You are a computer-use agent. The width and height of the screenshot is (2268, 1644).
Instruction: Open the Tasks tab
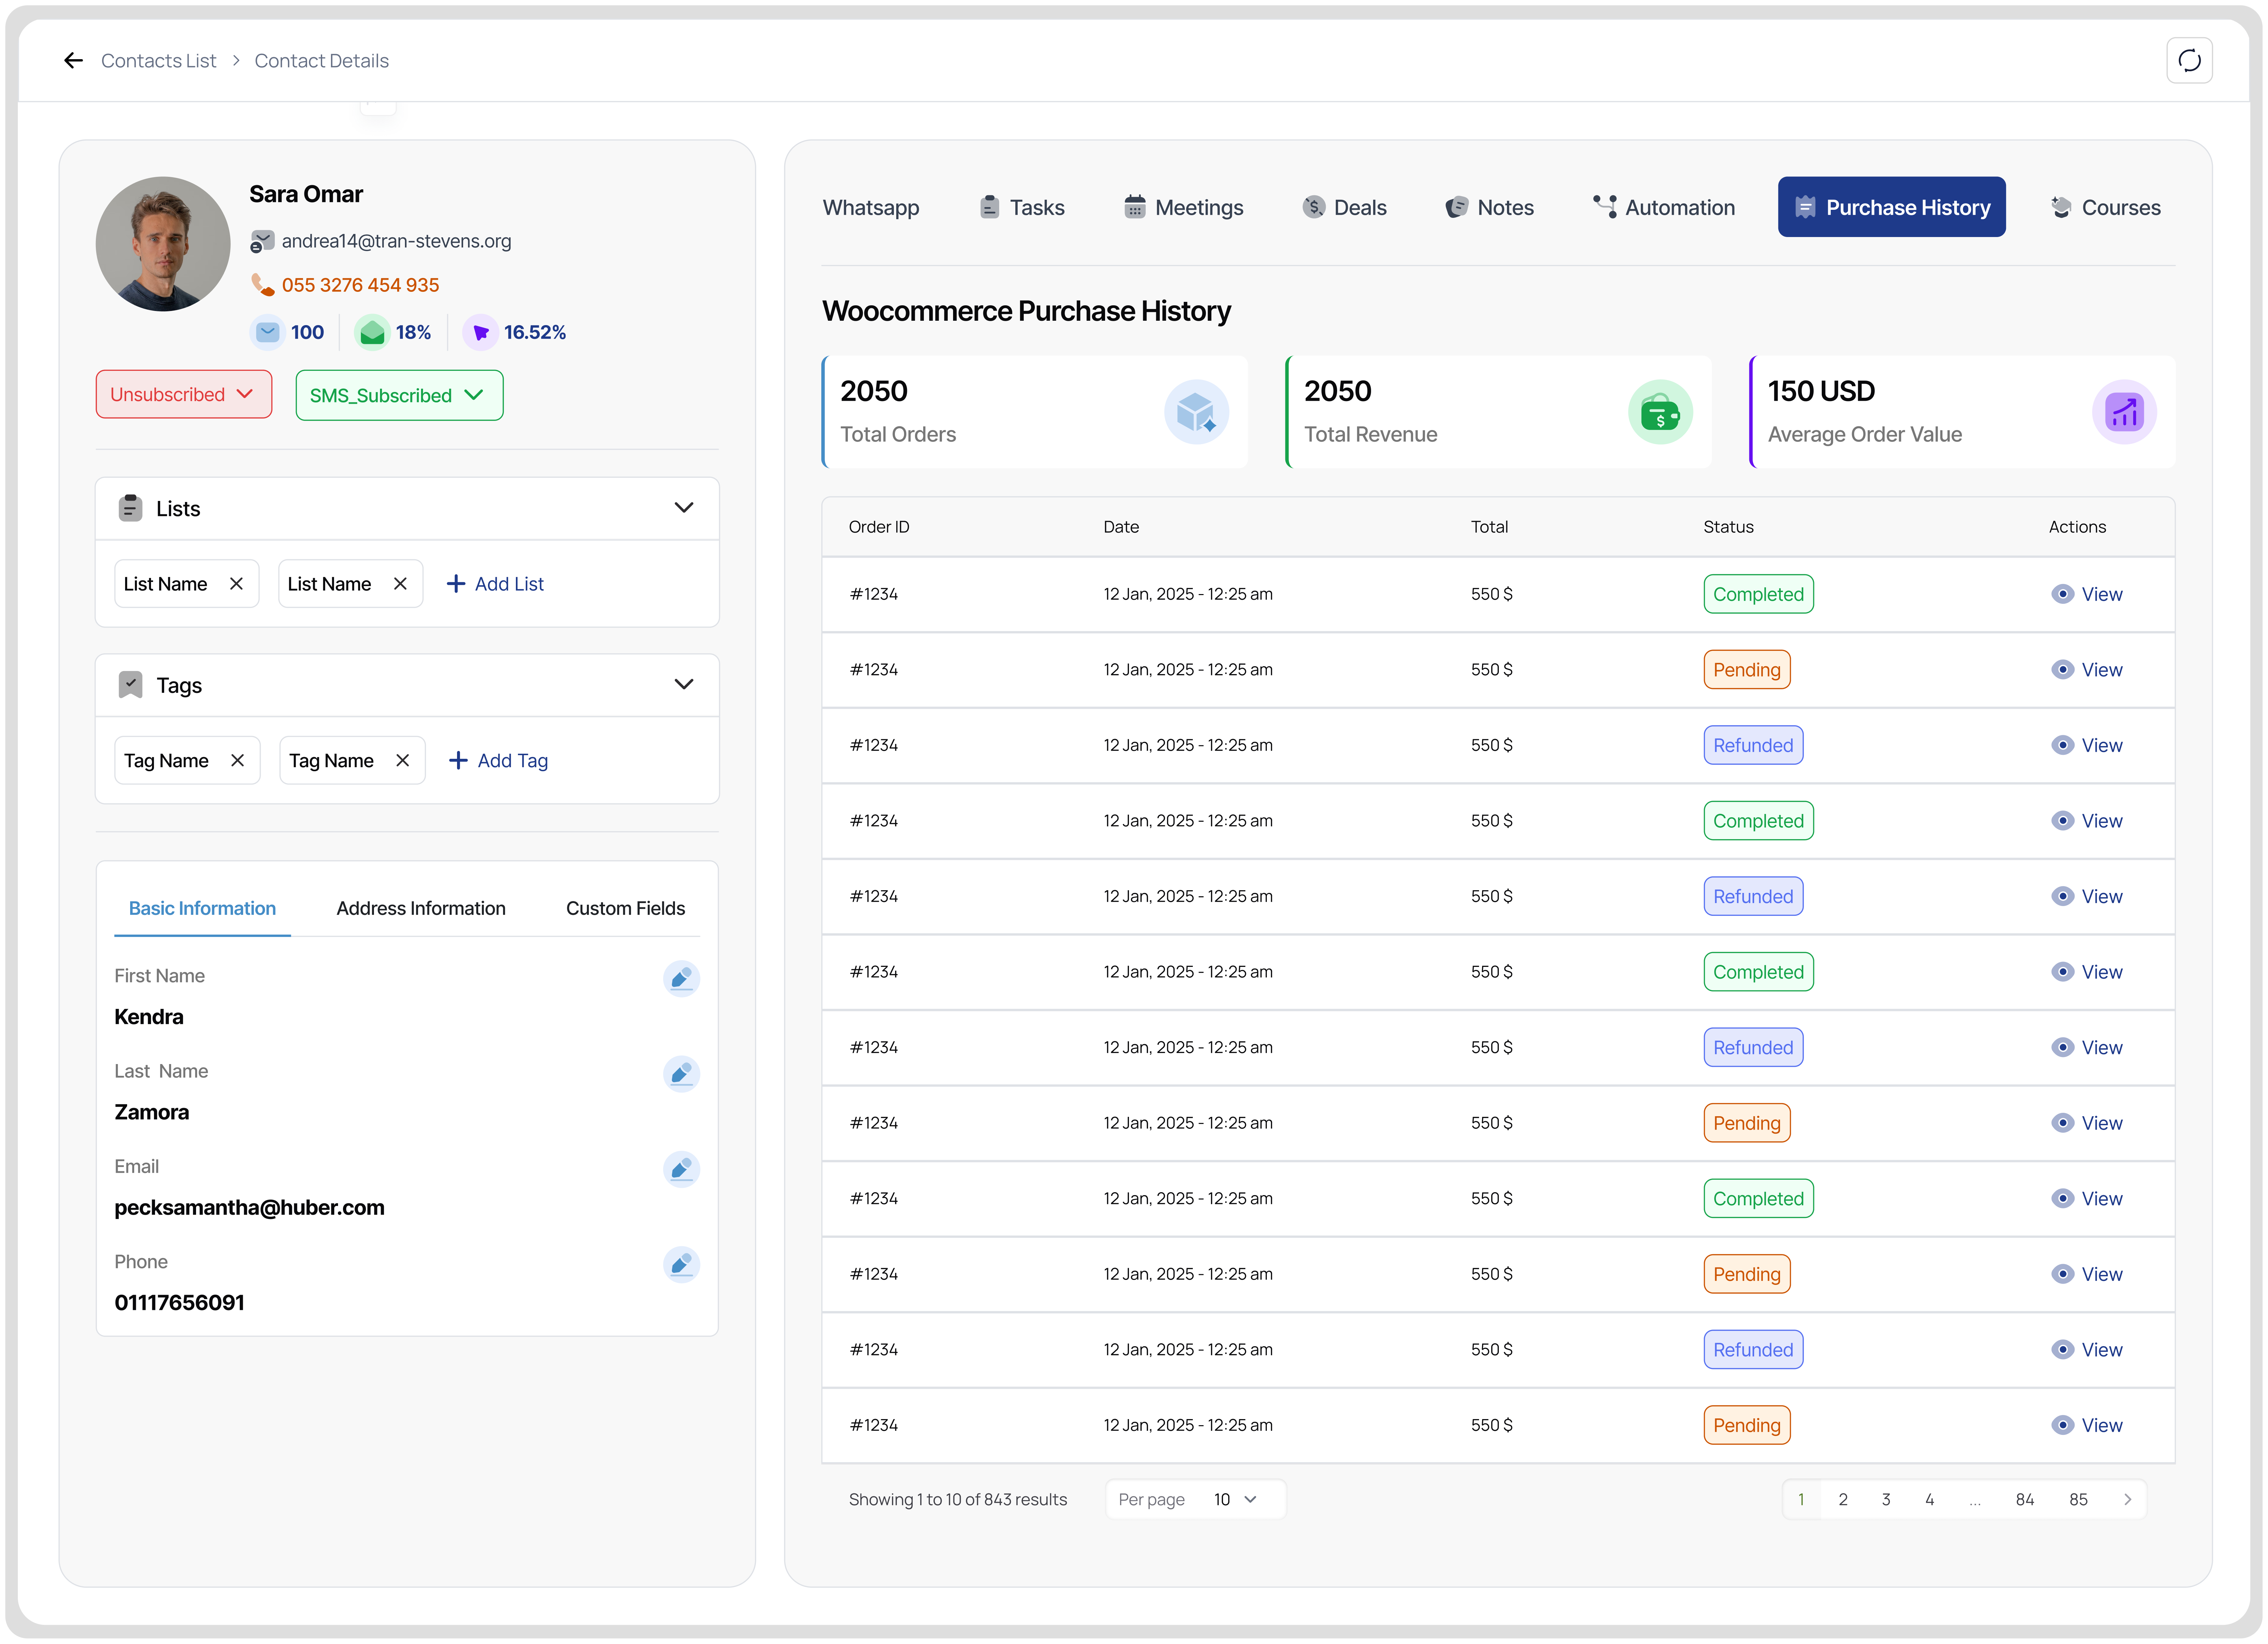1022,208
